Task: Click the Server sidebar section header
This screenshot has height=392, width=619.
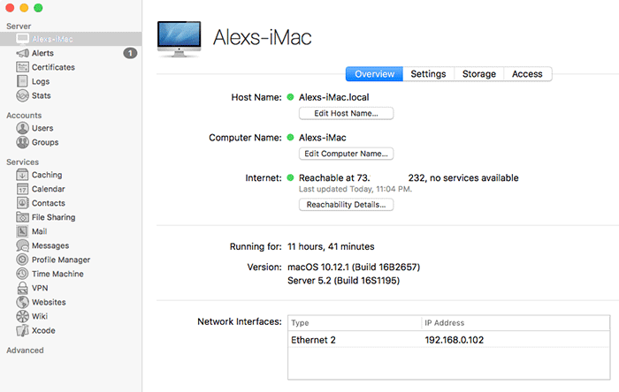Action: coord(19,26)
